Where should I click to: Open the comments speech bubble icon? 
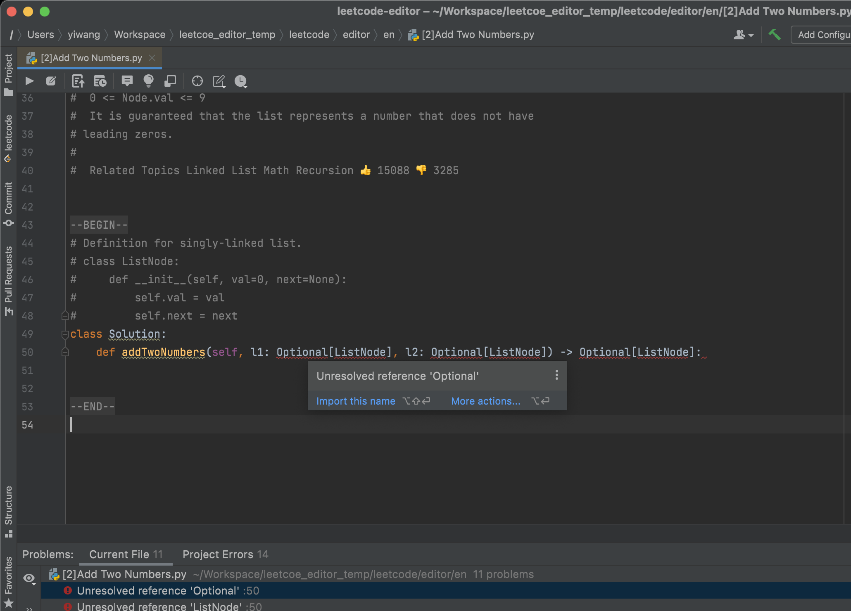click(127, 81)
